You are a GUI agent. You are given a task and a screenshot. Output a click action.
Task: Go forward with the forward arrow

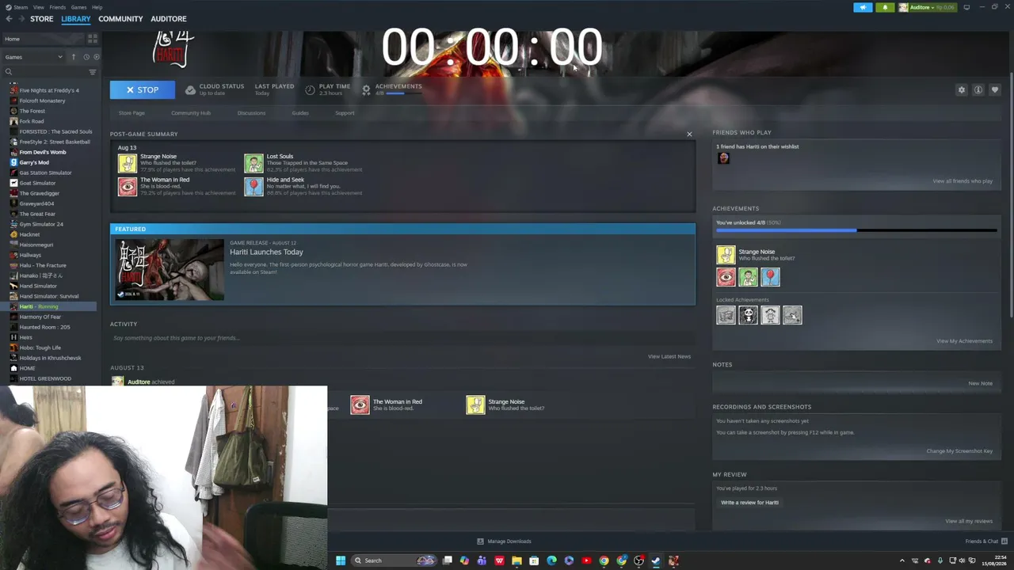21,19
